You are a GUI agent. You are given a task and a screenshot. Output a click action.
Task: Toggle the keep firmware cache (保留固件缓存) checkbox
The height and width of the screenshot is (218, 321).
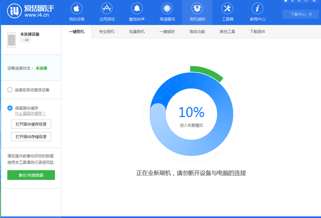(10, 108)
